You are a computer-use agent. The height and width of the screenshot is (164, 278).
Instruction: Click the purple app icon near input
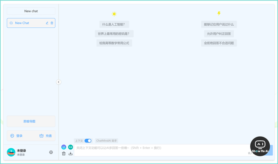pos(64,147)
